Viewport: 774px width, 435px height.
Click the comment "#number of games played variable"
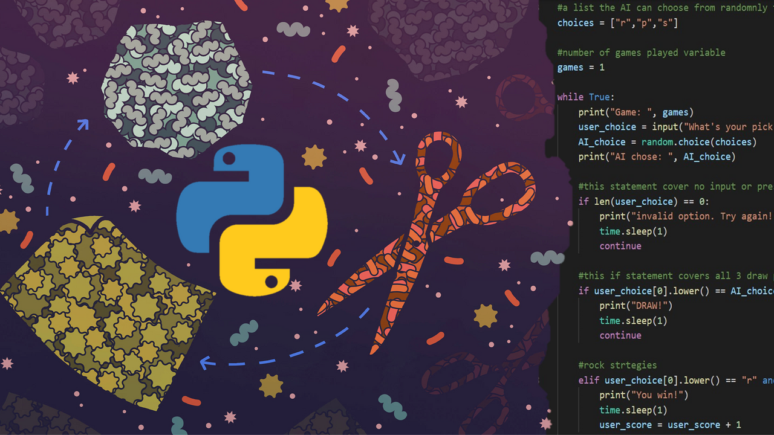coord(641,53)
